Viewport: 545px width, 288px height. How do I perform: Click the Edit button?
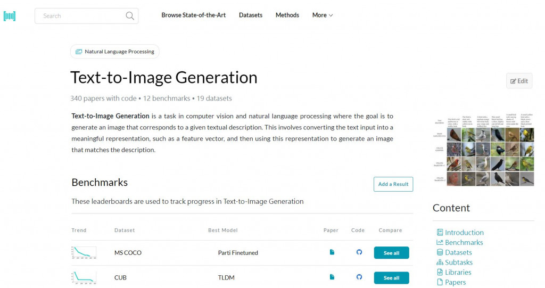pos(519,81)
